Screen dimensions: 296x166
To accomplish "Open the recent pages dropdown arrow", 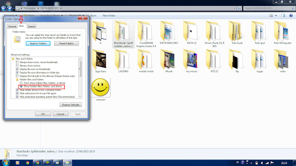I will click(x=13, y=8).
